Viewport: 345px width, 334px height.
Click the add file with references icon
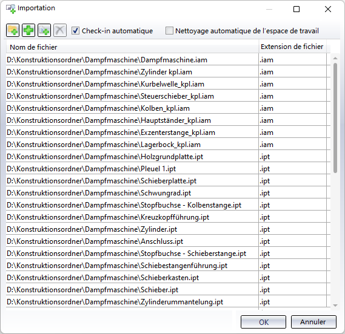pos(44,30)
